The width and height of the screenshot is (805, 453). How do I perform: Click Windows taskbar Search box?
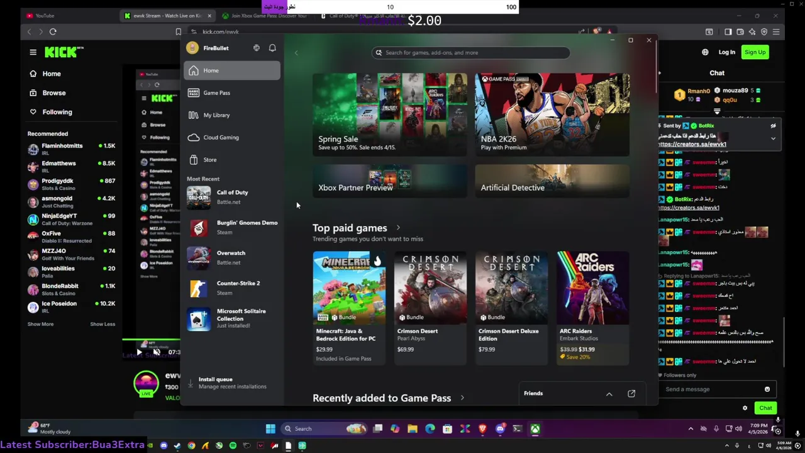323,429
